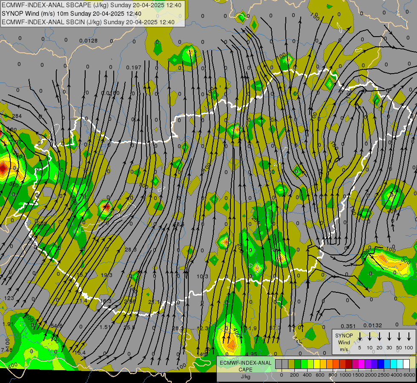Image resolution: width=417 pixels, height=383 pixels.
Task: Click the wind legend arrow labeled 5
Action: pyautogui.click(x=359, y=337)
